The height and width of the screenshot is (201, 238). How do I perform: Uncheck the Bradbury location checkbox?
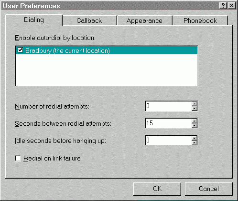[20, 50]
